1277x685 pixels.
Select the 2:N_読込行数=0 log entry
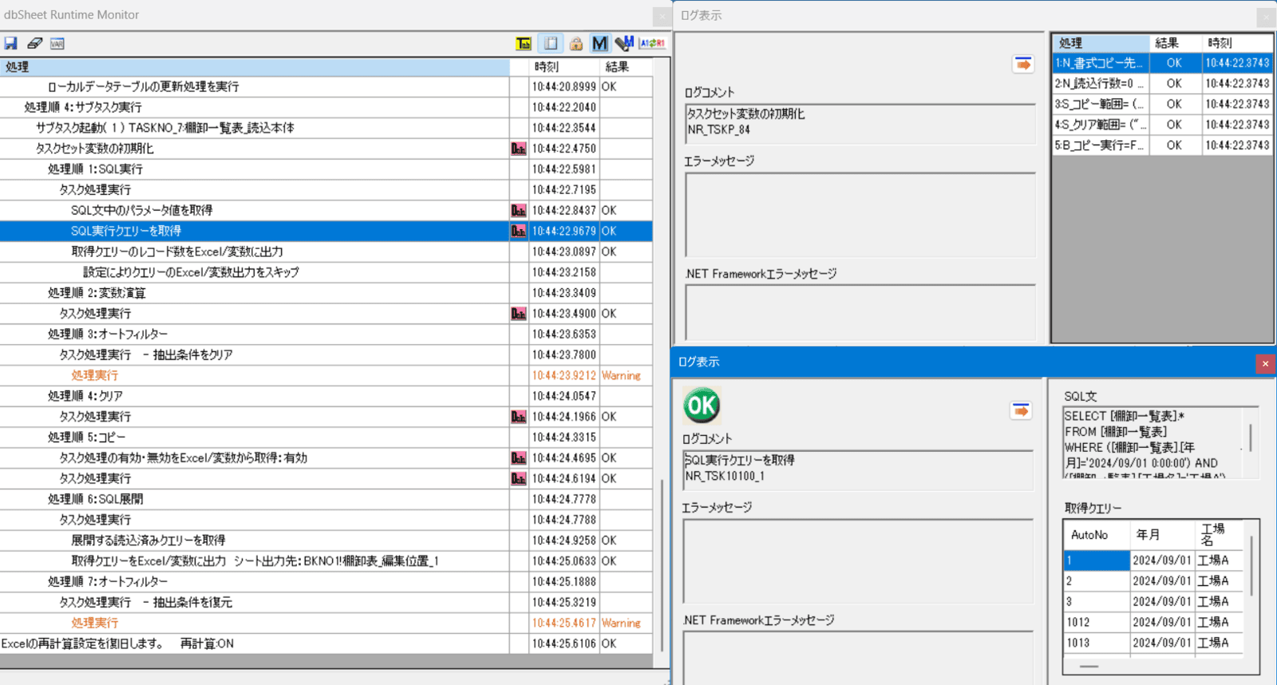click(x=1099, y=84)
